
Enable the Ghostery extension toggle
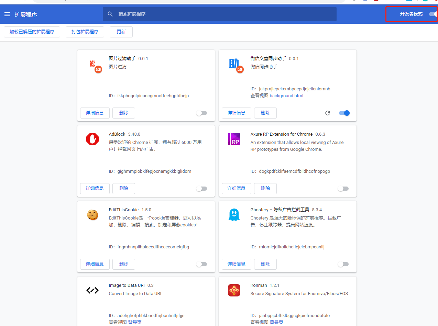click(x=343, y=264)
